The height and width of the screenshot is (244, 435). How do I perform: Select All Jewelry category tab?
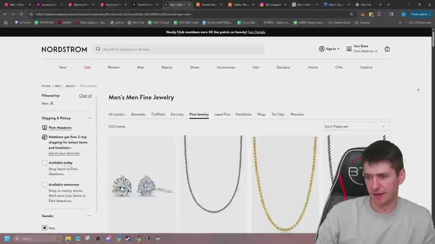[117, 114]
